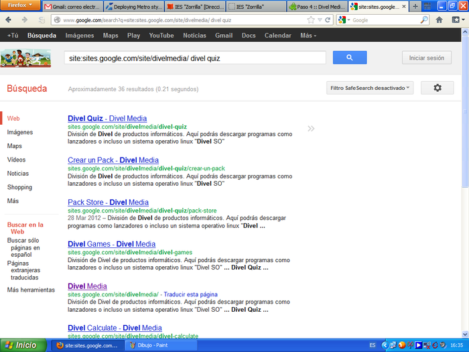Click the blue Google search button

[350, 58]
